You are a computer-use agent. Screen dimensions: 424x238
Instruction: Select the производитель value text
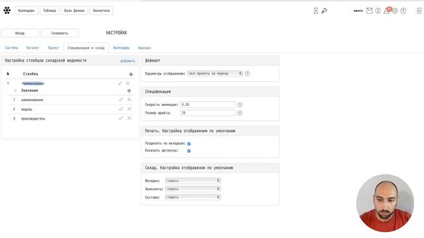(33, 119)
